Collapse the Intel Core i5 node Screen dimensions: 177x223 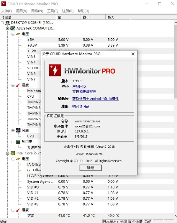click(7, 153)
